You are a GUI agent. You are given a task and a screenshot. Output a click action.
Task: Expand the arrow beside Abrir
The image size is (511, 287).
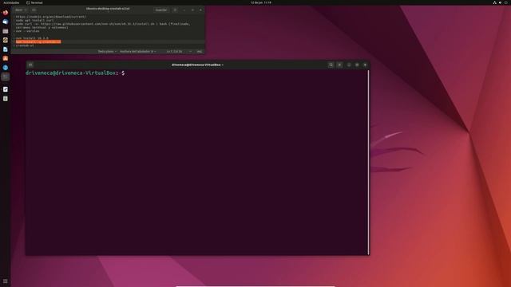point(26,10)
